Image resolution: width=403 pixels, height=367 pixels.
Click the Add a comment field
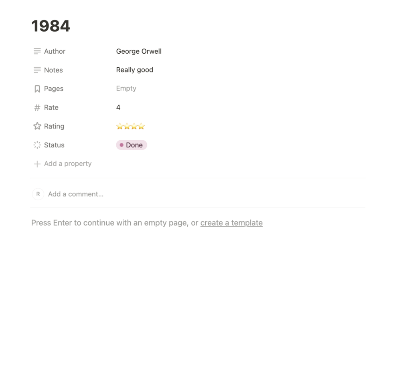click(76, 194)
